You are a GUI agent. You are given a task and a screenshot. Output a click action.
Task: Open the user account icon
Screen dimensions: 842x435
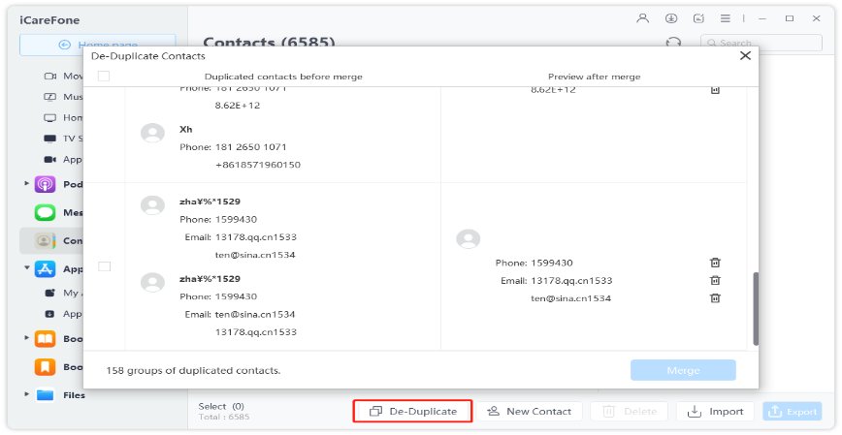(642, 18)
